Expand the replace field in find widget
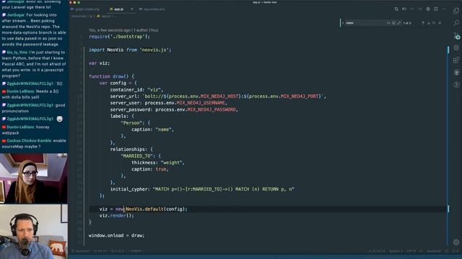The height and width of the screenshot is (259, 462). (x=343, y=23)
